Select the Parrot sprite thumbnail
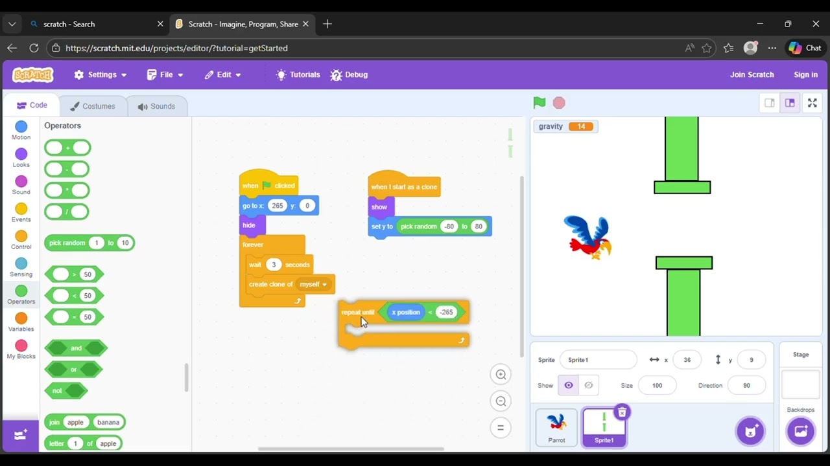Viewport: 830px width, 466px height. click(556, 427)
